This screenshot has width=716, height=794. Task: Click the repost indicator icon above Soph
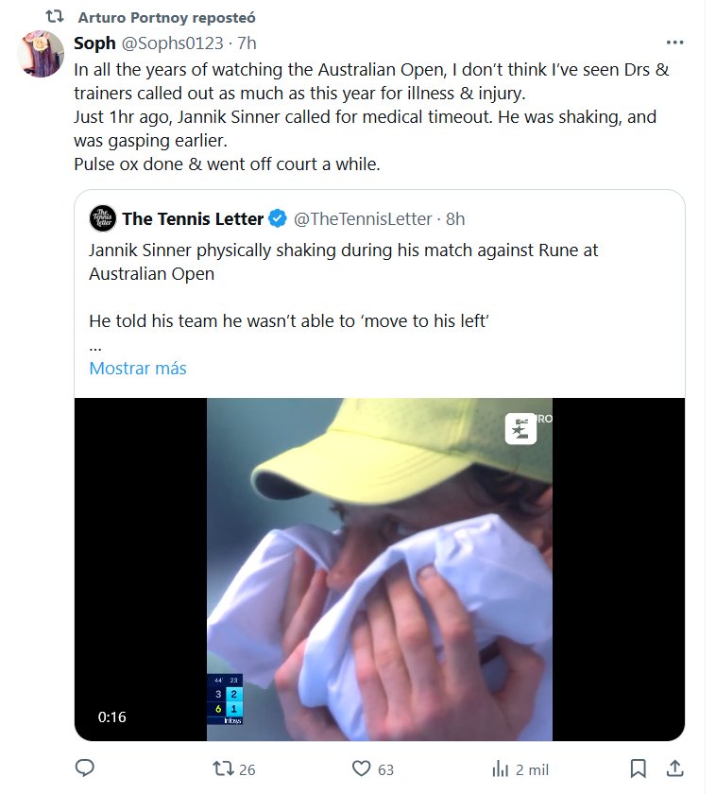[56, 17]
